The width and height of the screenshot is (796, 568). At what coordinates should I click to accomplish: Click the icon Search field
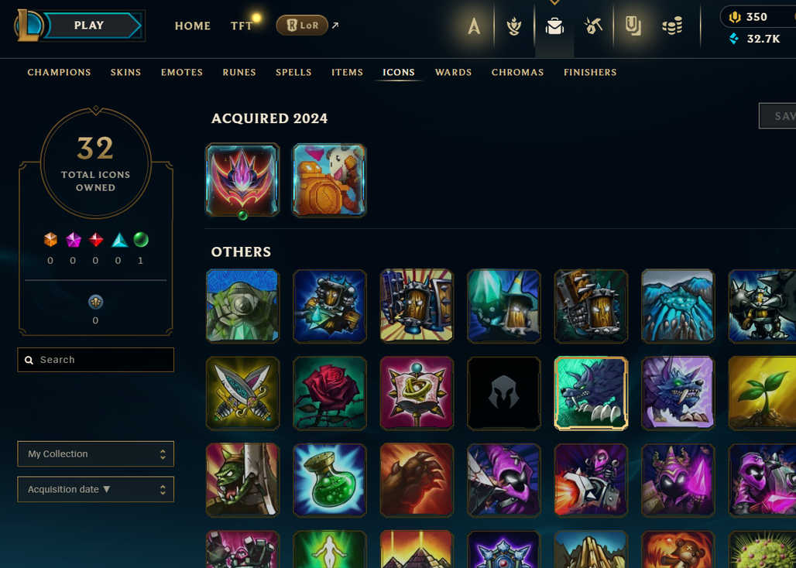click(x=95, y=360)
